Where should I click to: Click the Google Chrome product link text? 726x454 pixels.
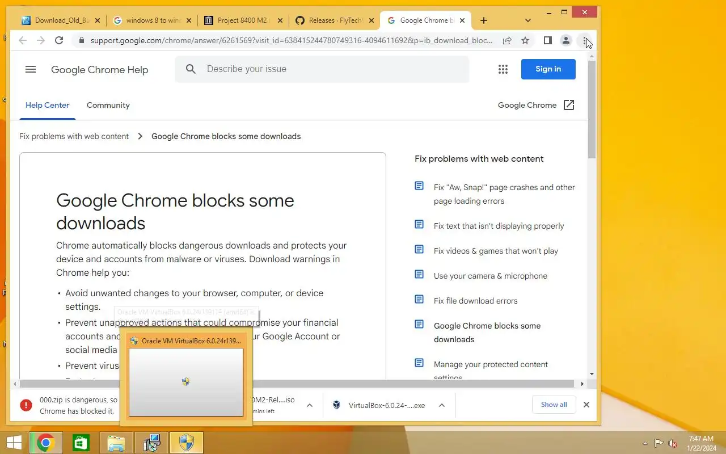[527, 105]
